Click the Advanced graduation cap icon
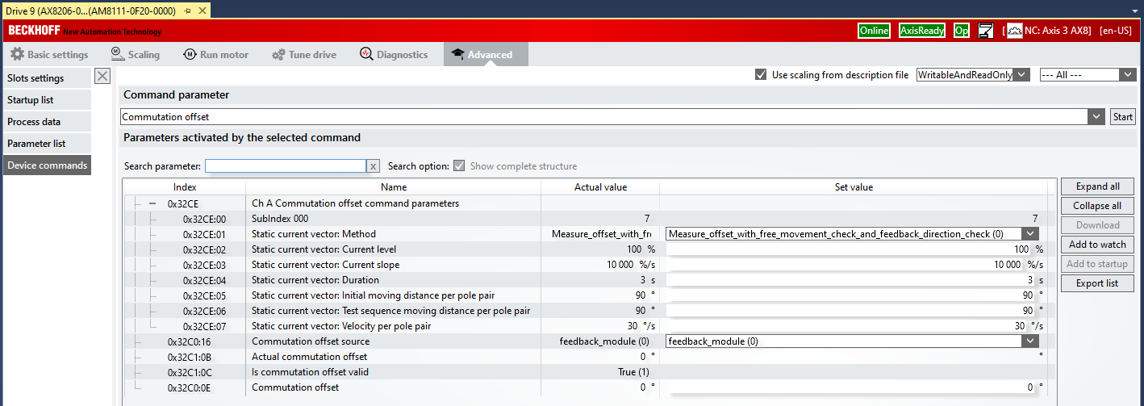 [457, 54]
